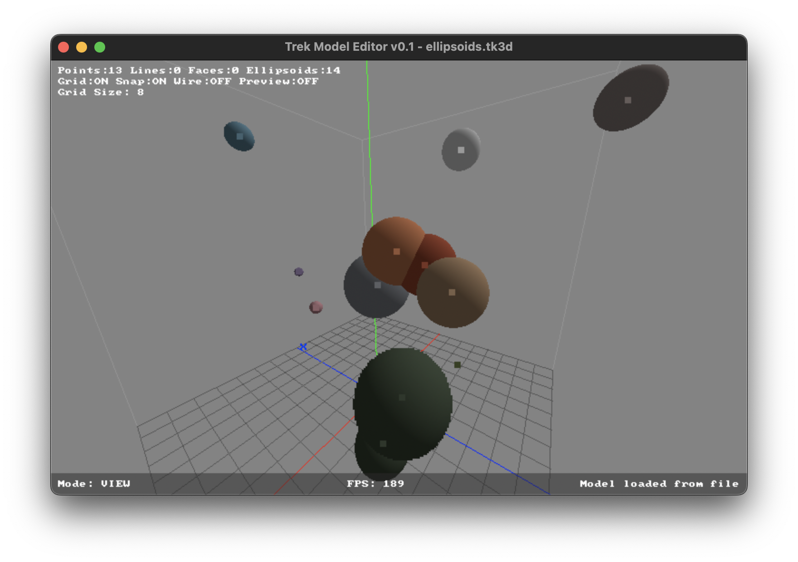Click the Mode: VIEW status label
The image size is (798, 562).
93,484
